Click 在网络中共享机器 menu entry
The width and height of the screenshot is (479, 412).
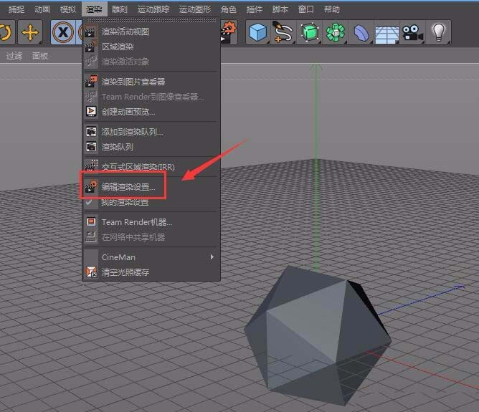[151, 237]
